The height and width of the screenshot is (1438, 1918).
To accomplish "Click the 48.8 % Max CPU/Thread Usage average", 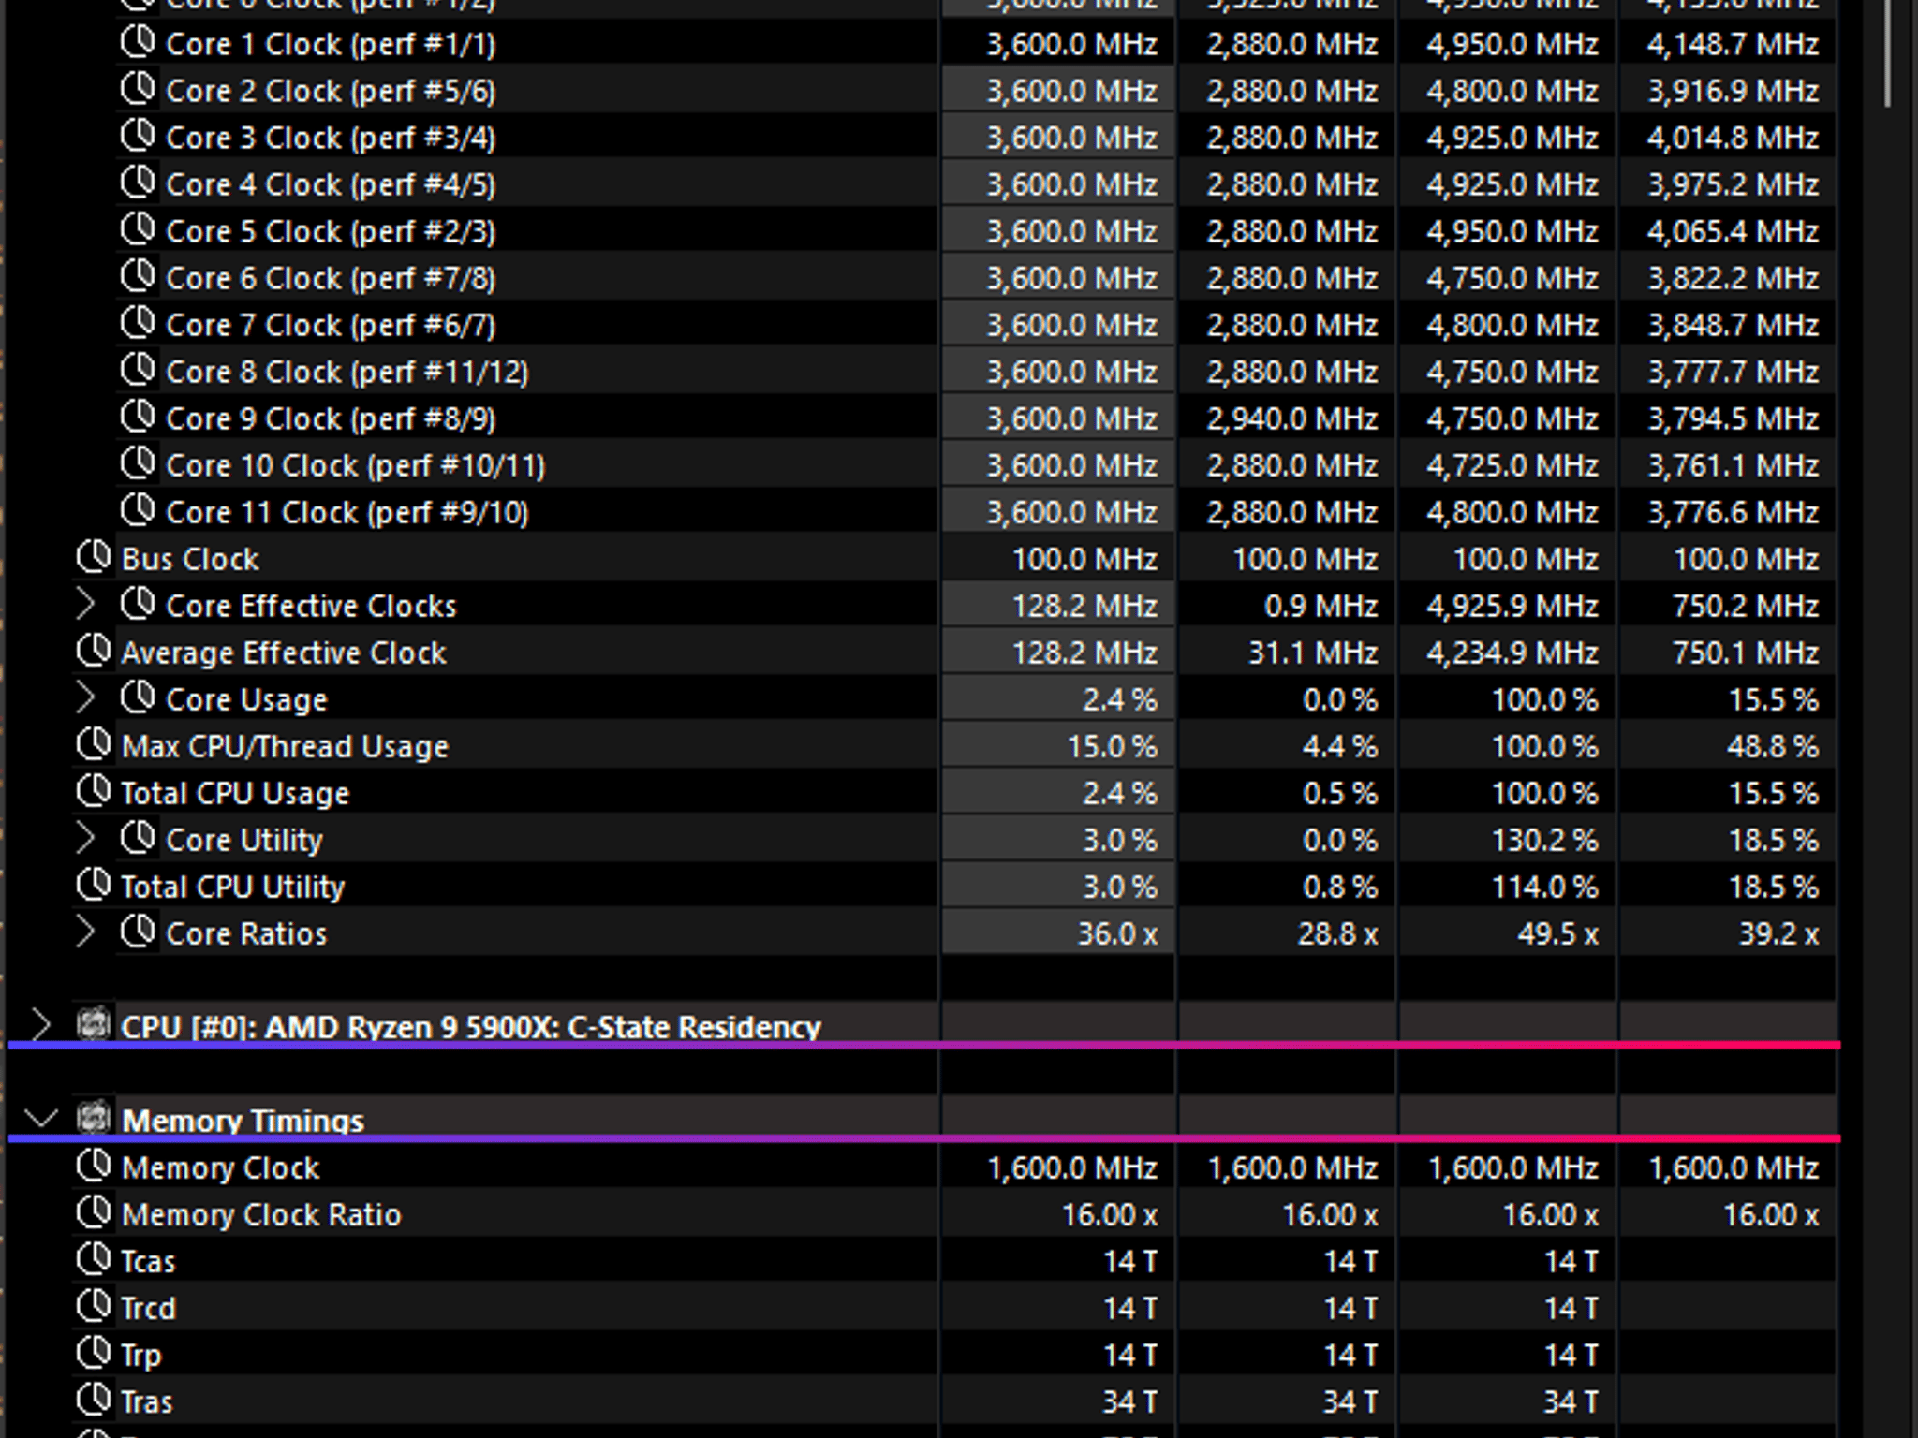I will click(1773, 746).
